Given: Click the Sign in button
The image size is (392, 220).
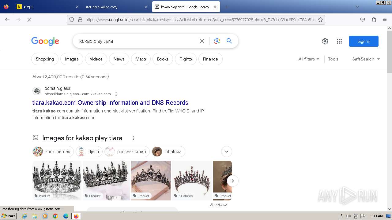Looking at the screenshot, I should click(364, 41).
